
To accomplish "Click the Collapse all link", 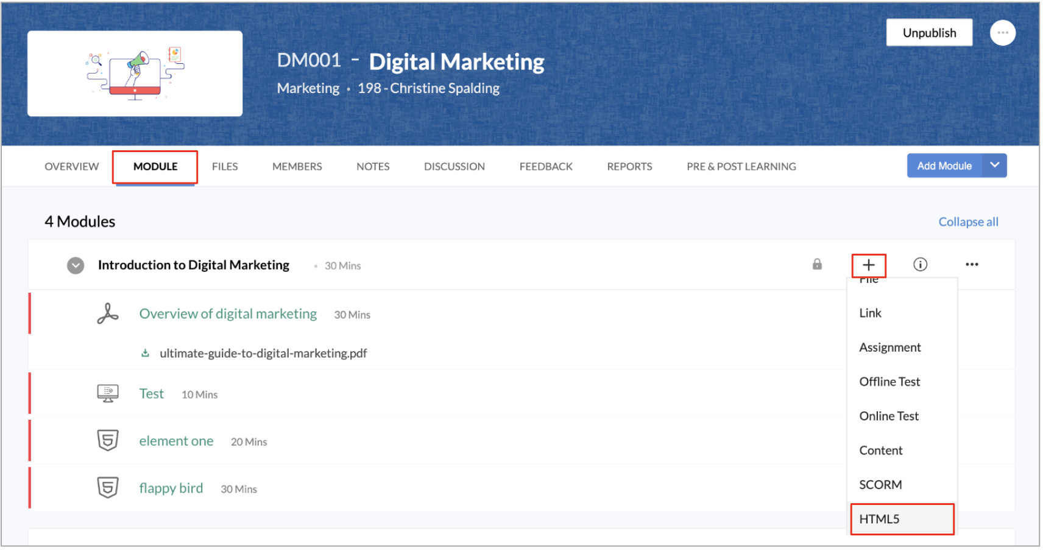I will (968, 222).
